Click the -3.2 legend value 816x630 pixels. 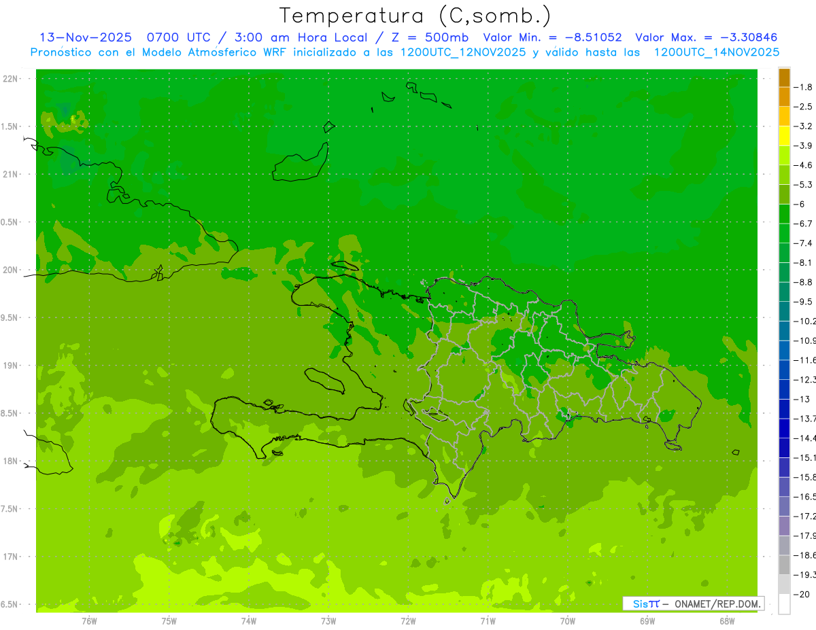[x=804, y=126]
